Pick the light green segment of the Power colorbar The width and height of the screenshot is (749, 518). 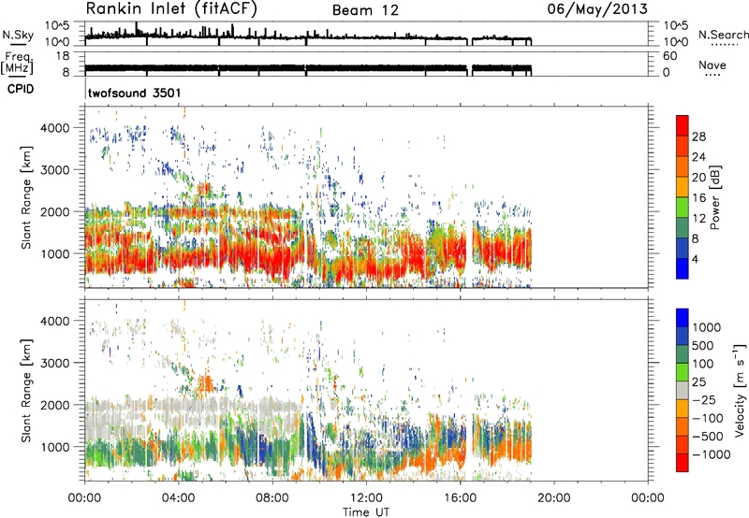(x=683, y=208)
